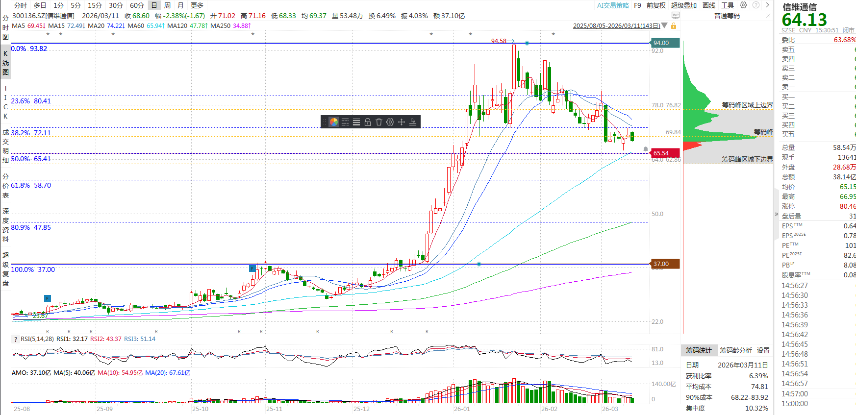Click the line style dashed-lines icon

(x=345, y=122)
